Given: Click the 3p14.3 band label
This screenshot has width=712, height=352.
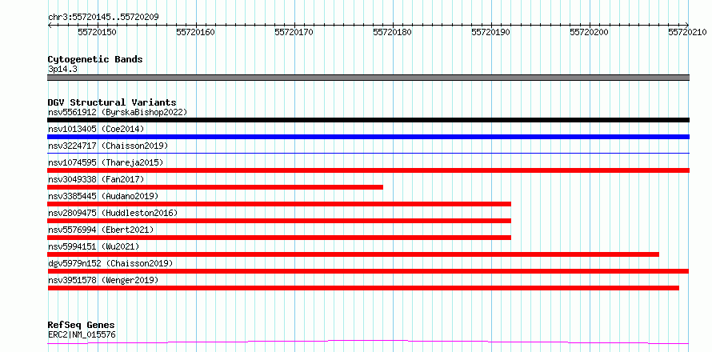Looking at the screenshot, I should 62,70.
